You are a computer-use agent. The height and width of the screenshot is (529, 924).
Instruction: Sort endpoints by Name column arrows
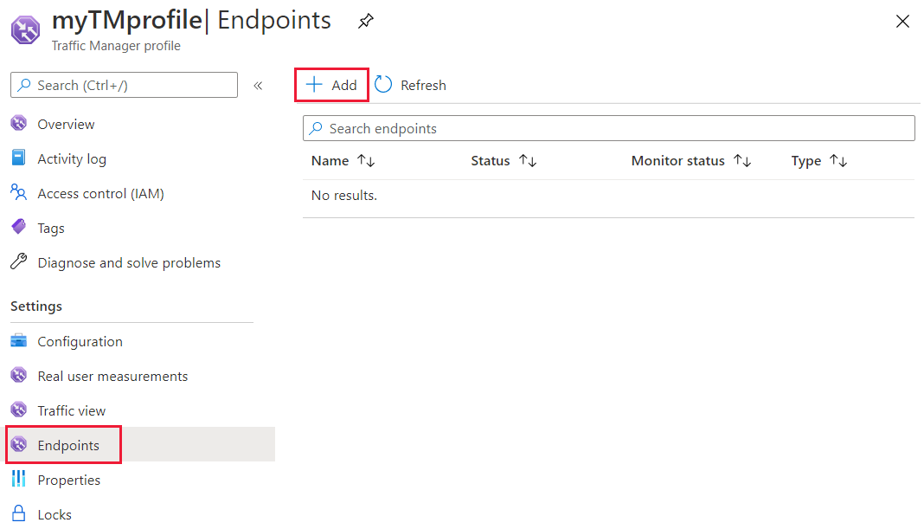366,161
